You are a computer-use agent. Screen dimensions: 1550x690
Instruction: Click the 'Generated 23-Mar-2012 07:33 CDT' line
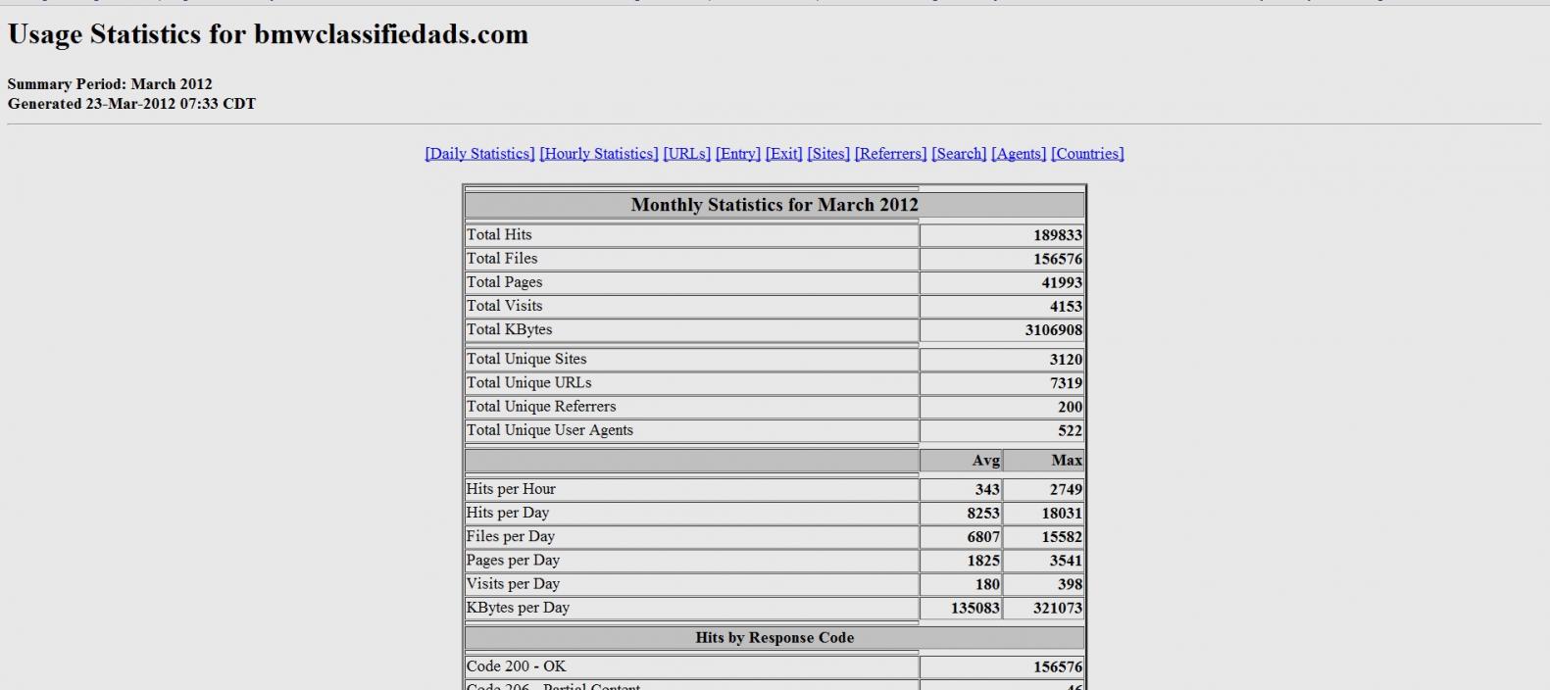pyautogui.click(x=131, y=104)
